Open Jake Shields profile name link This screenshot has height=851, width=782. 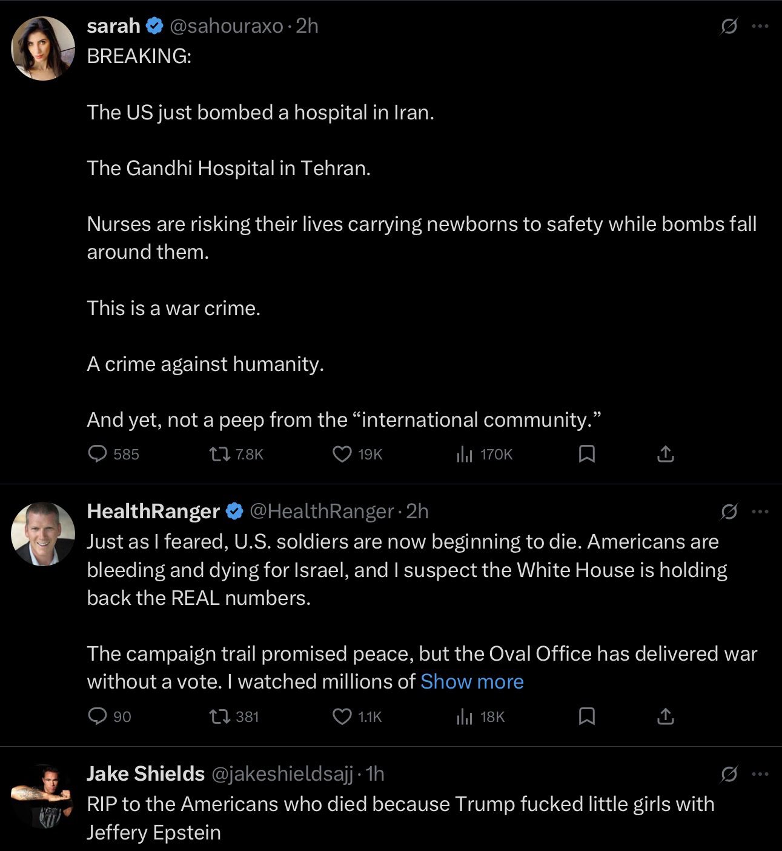tap(146, 773)
